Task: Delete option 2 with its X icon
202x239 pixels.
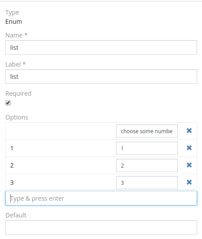Action: [x=189, y=165]
